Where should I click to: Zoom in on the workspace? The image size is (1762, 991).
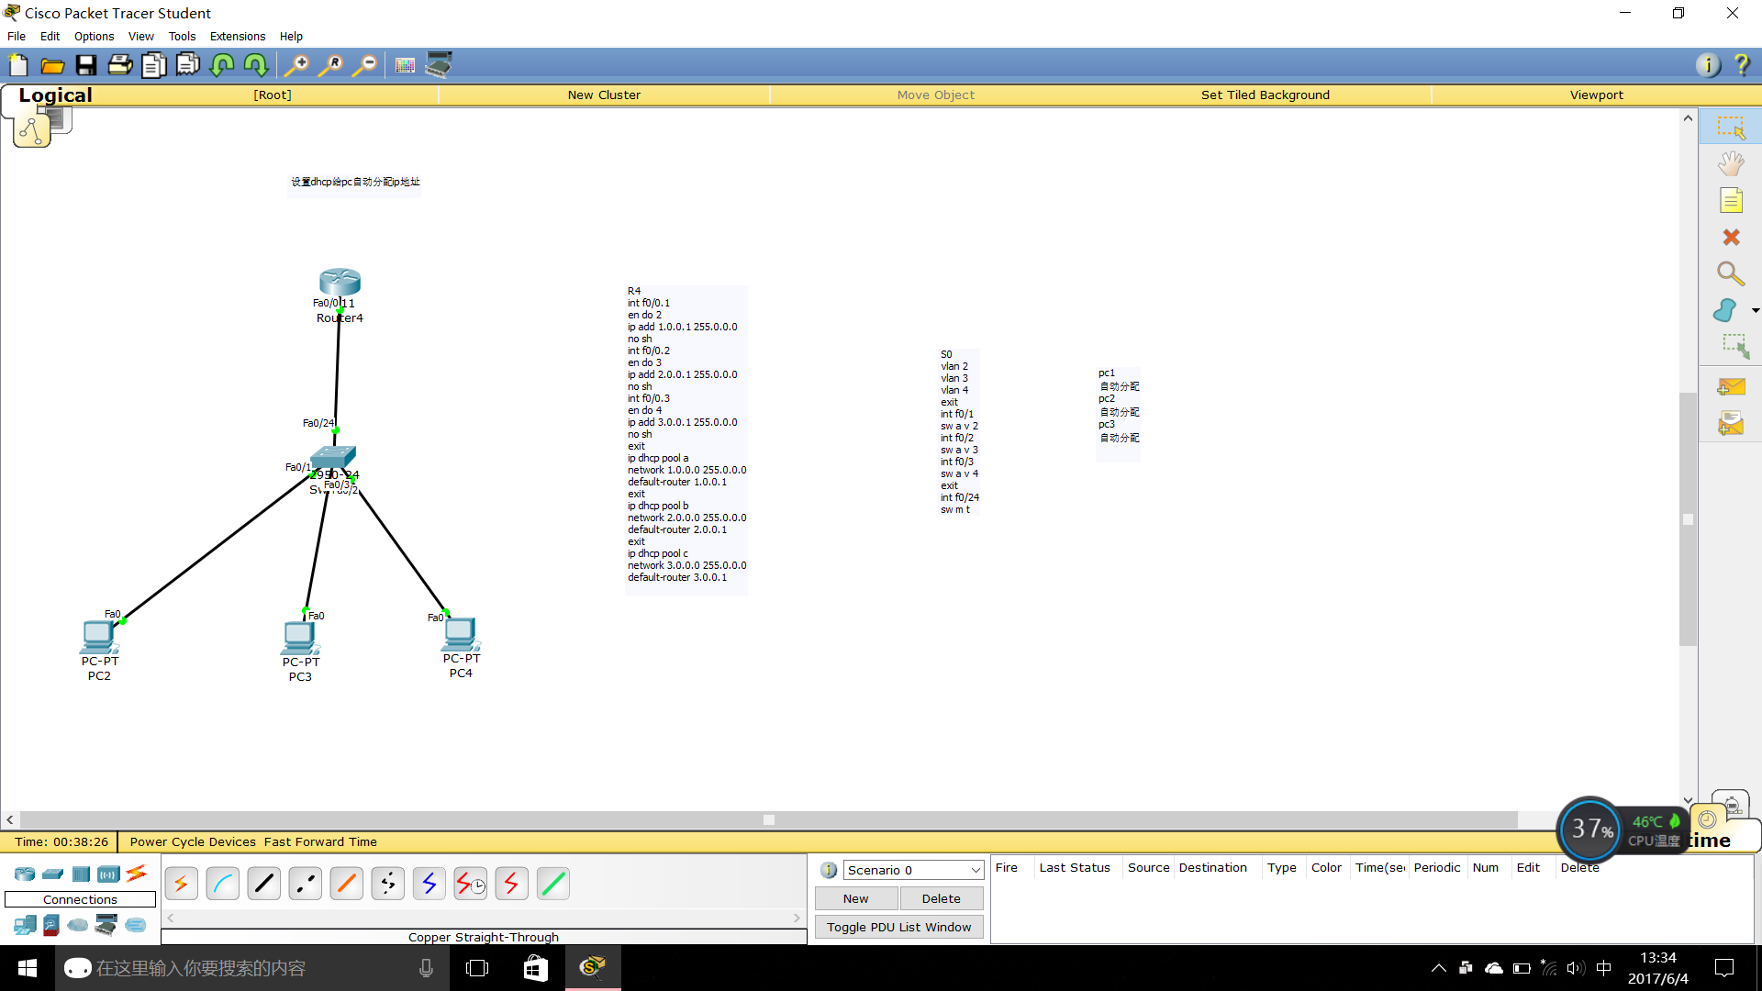point(296,65)
